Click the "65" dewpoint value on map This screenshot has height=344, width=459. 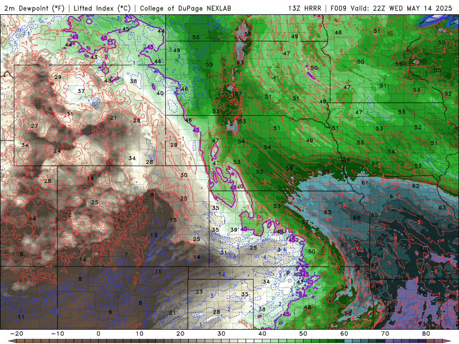[x=375, y=215]
